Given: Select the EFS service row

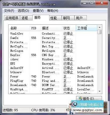Looking at the screenshot, I should click(x=53, y=64).
